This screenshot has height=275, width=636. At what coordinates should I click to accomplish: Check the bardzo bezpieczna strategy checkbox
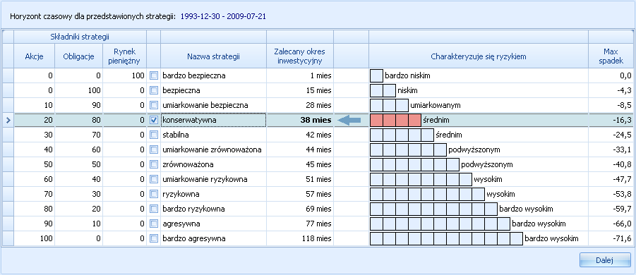tap(154, 75)
